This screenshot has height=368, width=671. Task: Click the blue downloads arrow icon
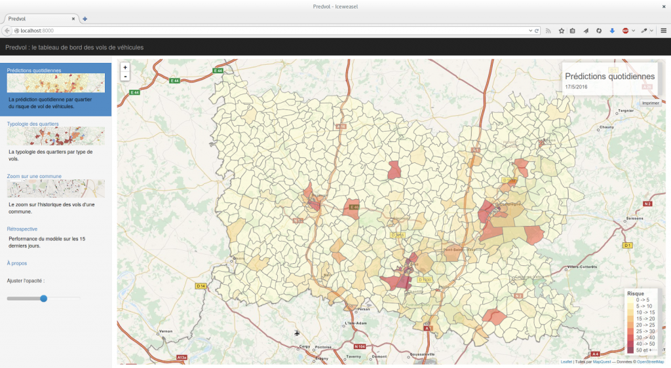click(x=611, y=31)
